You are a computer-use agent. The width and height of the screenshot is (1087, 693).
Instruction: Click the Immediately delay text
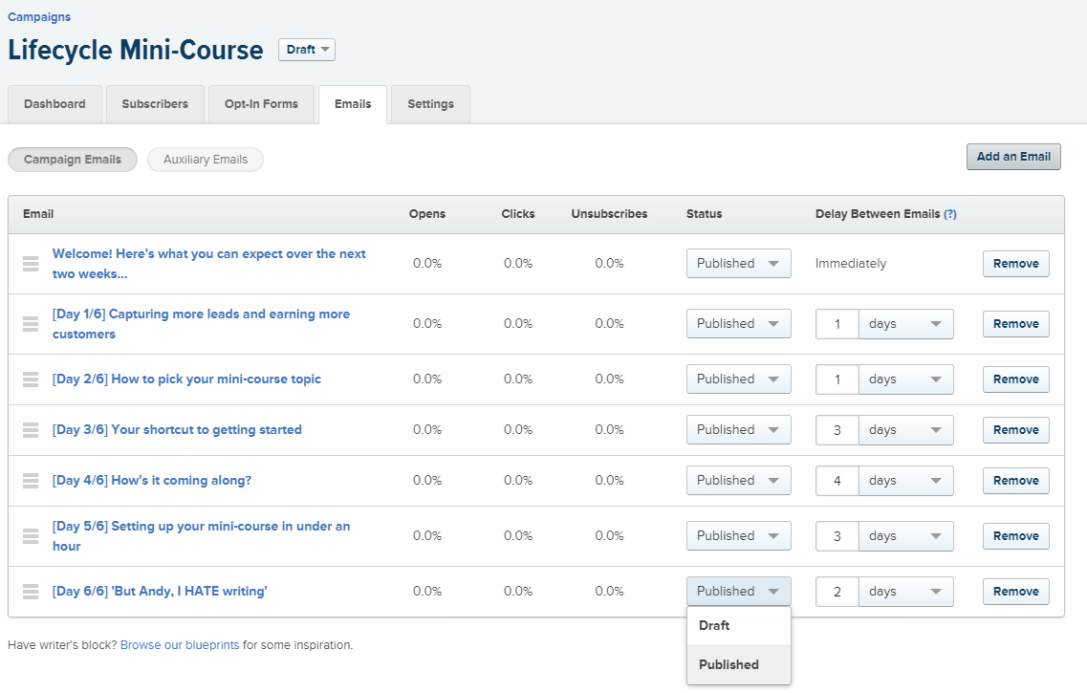point(851,264)
